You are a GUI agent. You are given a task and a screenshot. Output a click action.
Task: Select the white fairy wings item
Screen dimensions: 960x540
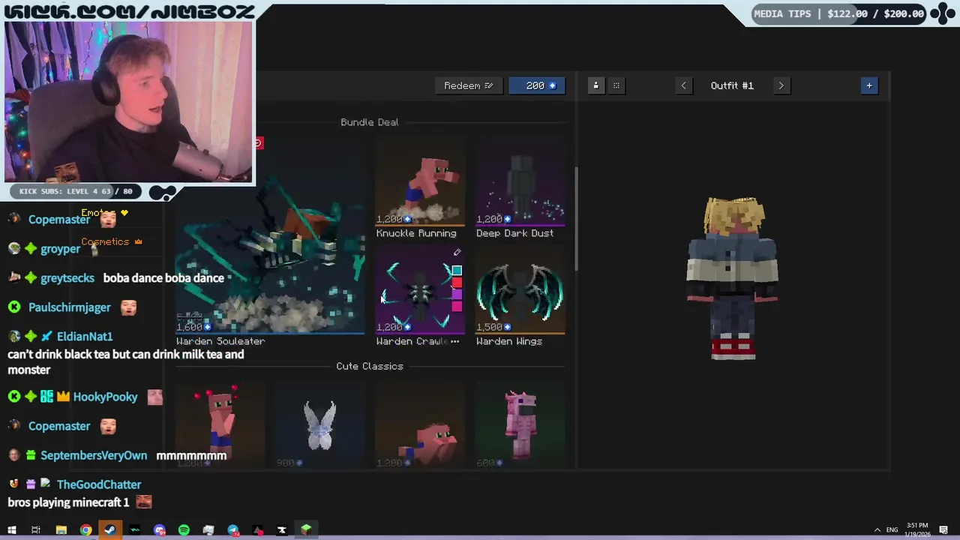pos(320,425)
